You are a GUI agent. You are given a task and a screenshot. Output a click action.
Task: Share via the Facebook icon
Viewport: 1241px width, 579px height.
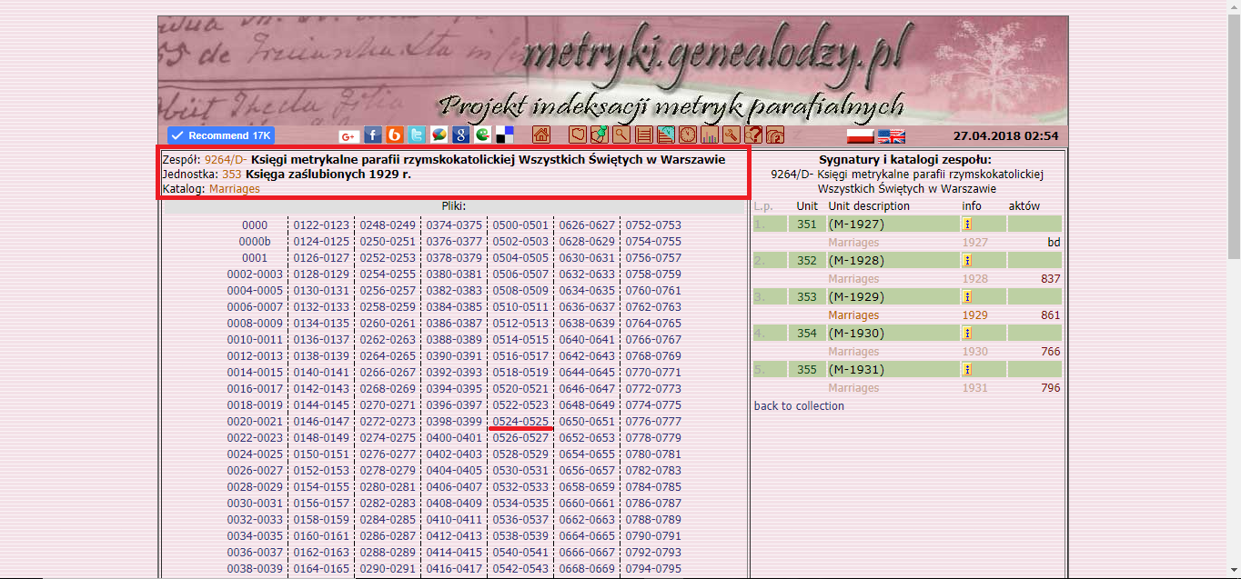click(x=372, y=135)
